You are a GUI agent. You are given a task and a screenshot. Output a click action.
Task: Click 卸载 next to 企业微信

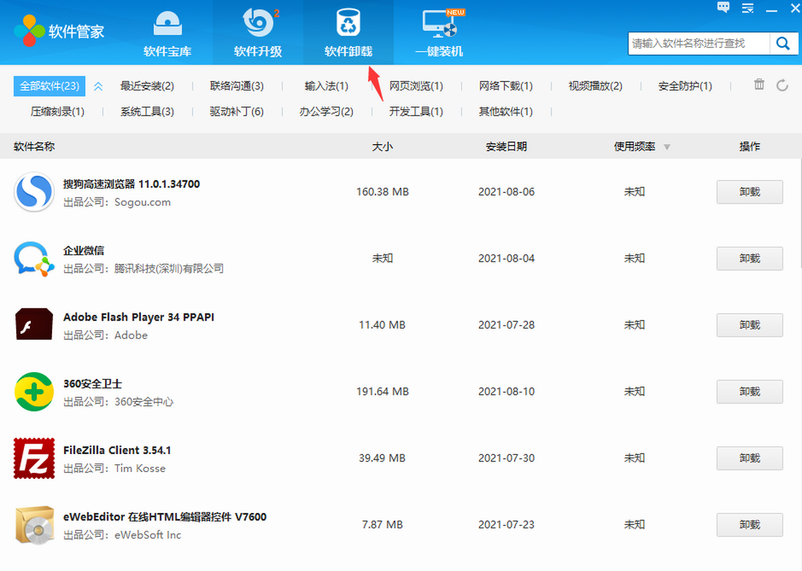coord(749,258)
